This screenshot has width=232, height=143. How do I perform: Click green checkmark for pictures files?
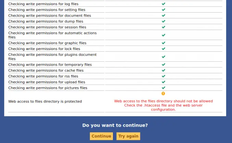coord(164,88)
